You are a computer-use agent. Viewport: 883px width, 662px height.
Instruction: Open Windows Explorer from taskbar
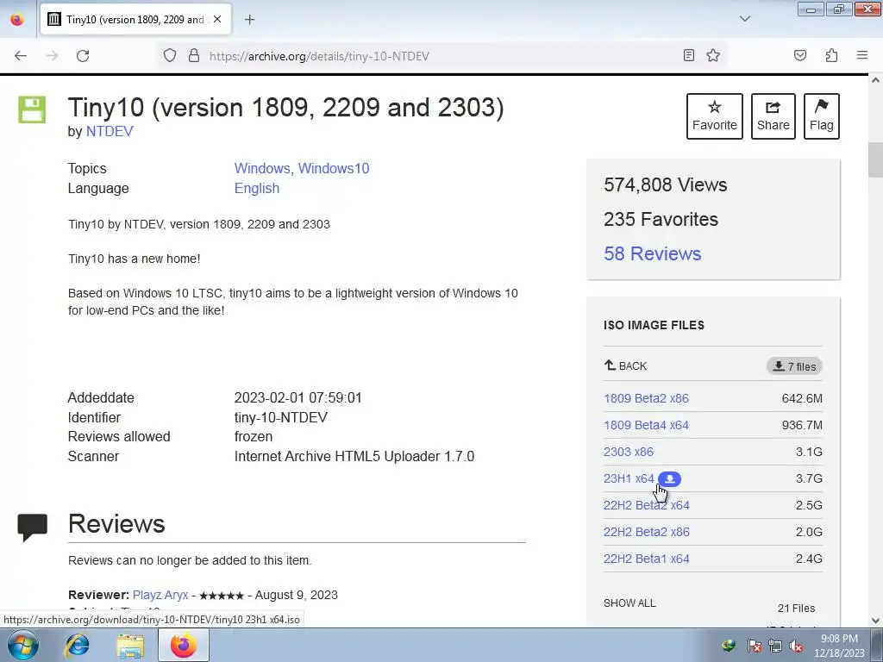(x=130, y=645)
